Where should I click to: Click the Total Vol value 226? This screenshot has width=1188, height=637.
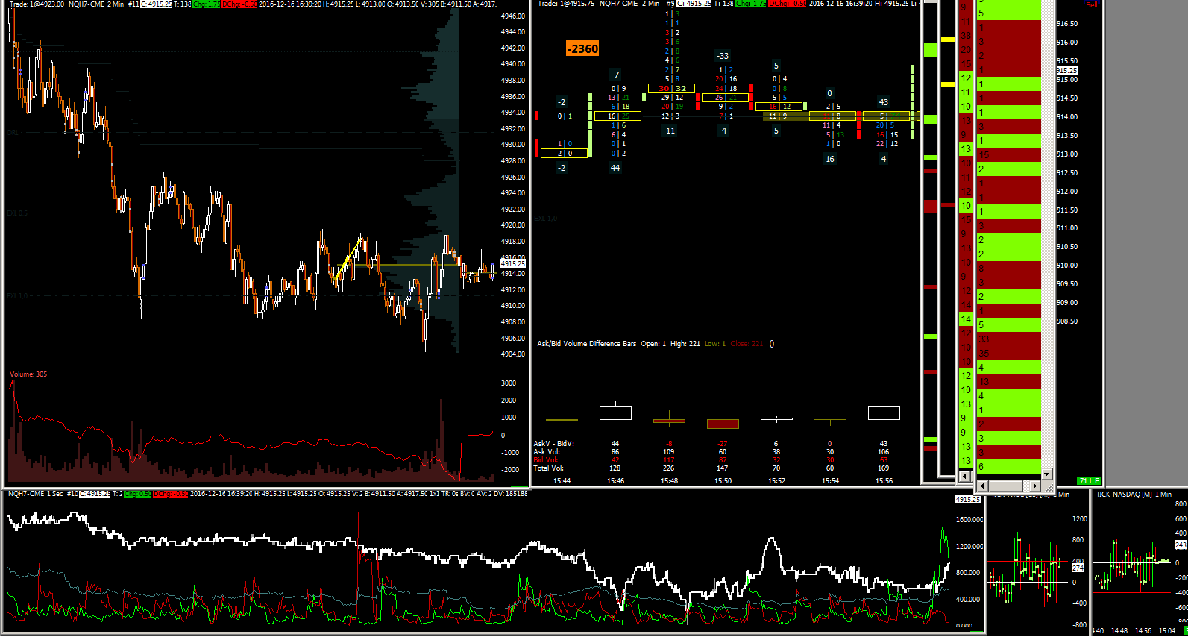(669, 468)
